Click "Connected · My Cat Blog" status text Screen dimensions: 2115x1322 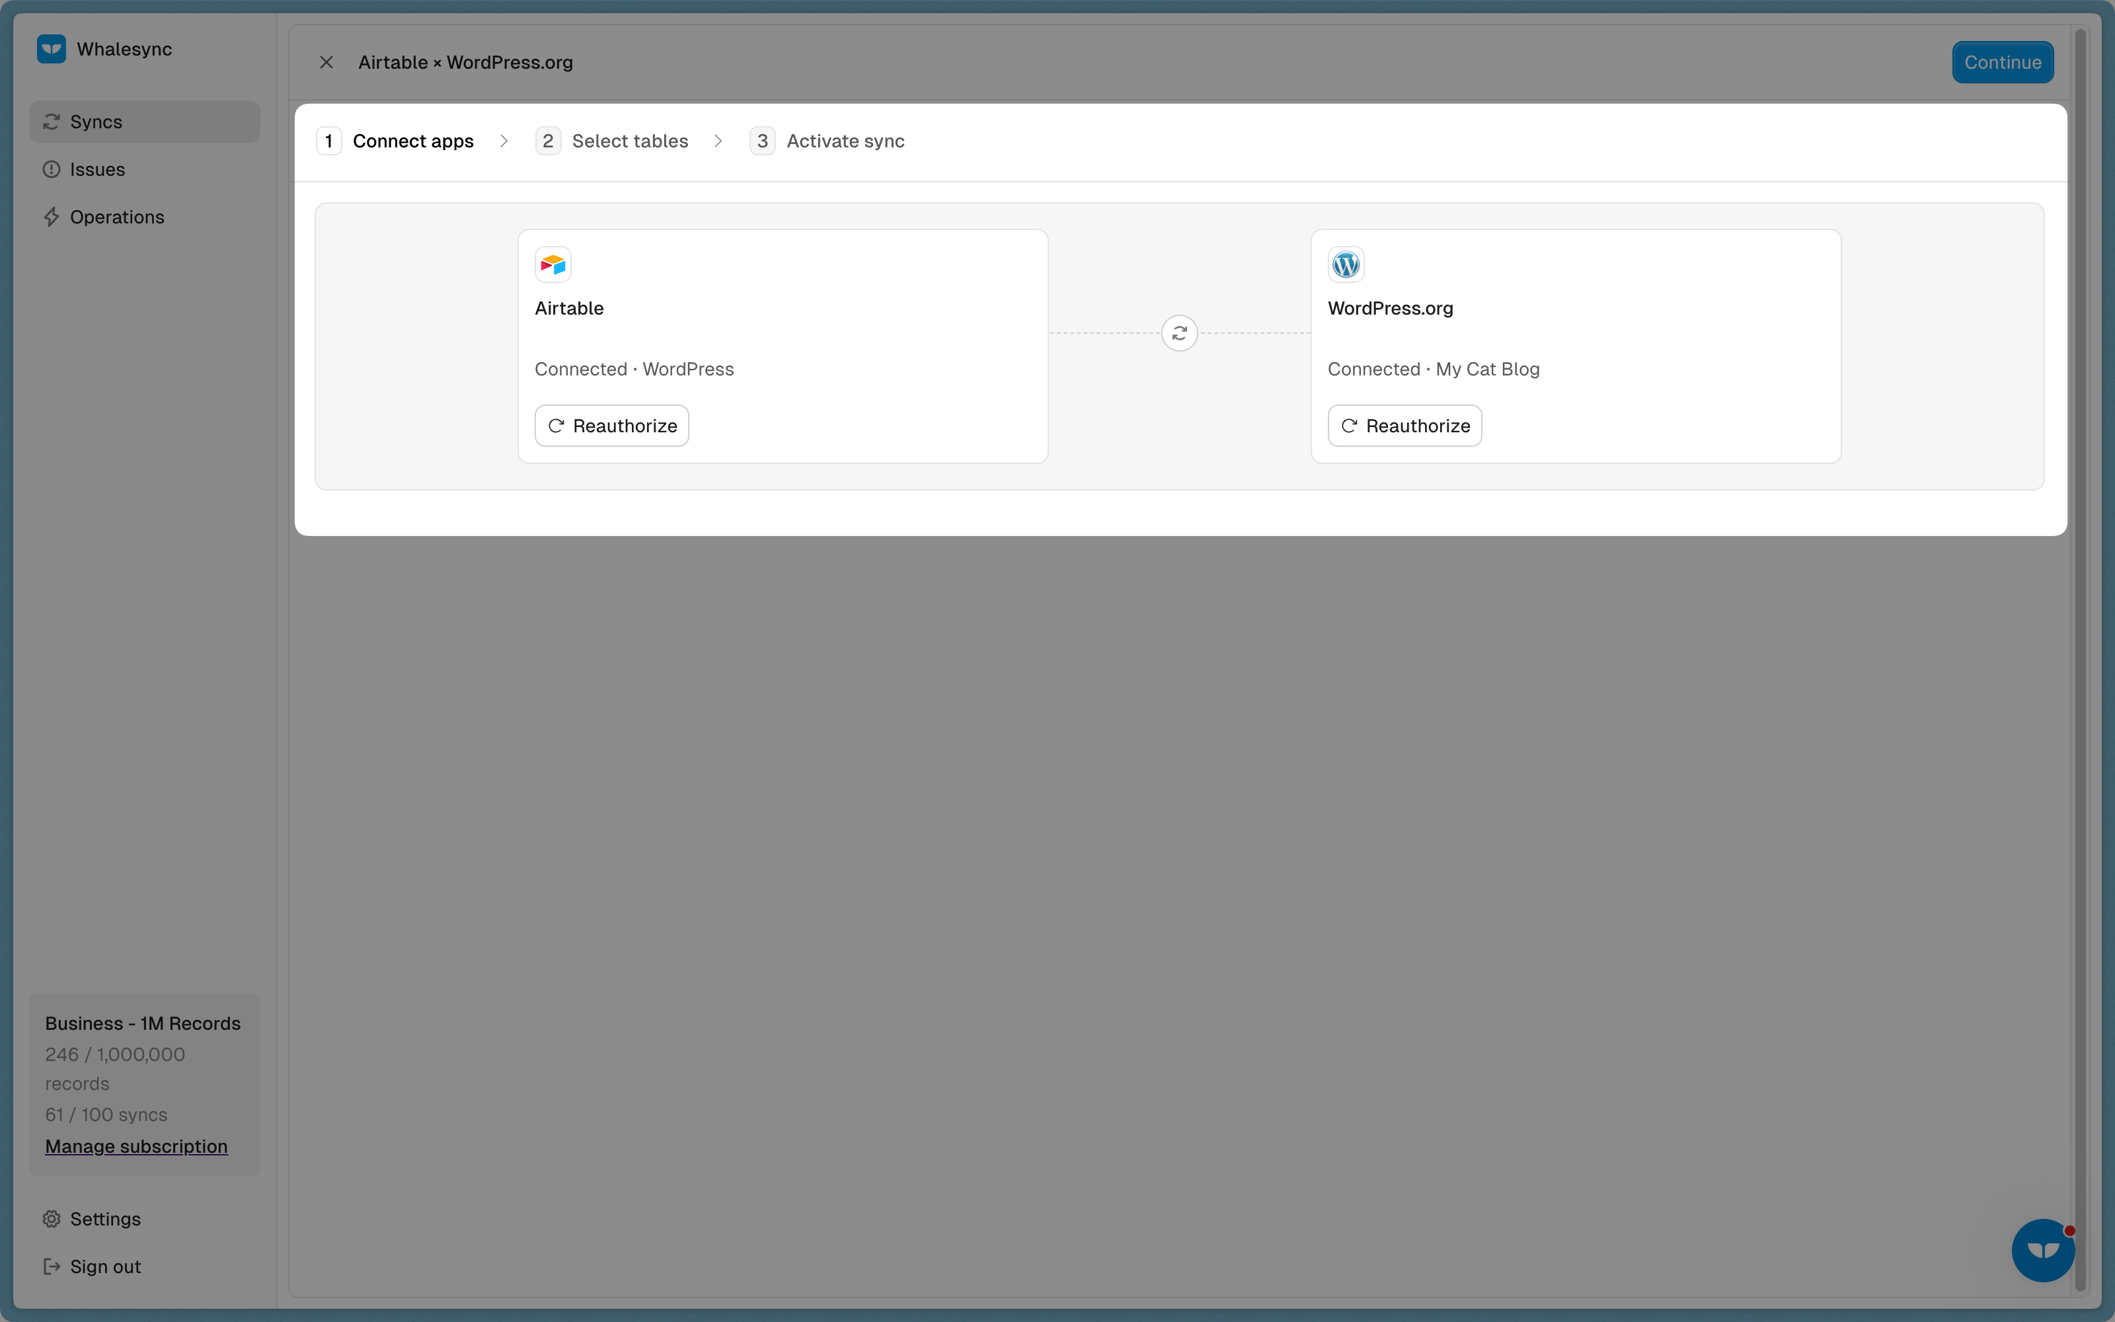click(1434, 369)
